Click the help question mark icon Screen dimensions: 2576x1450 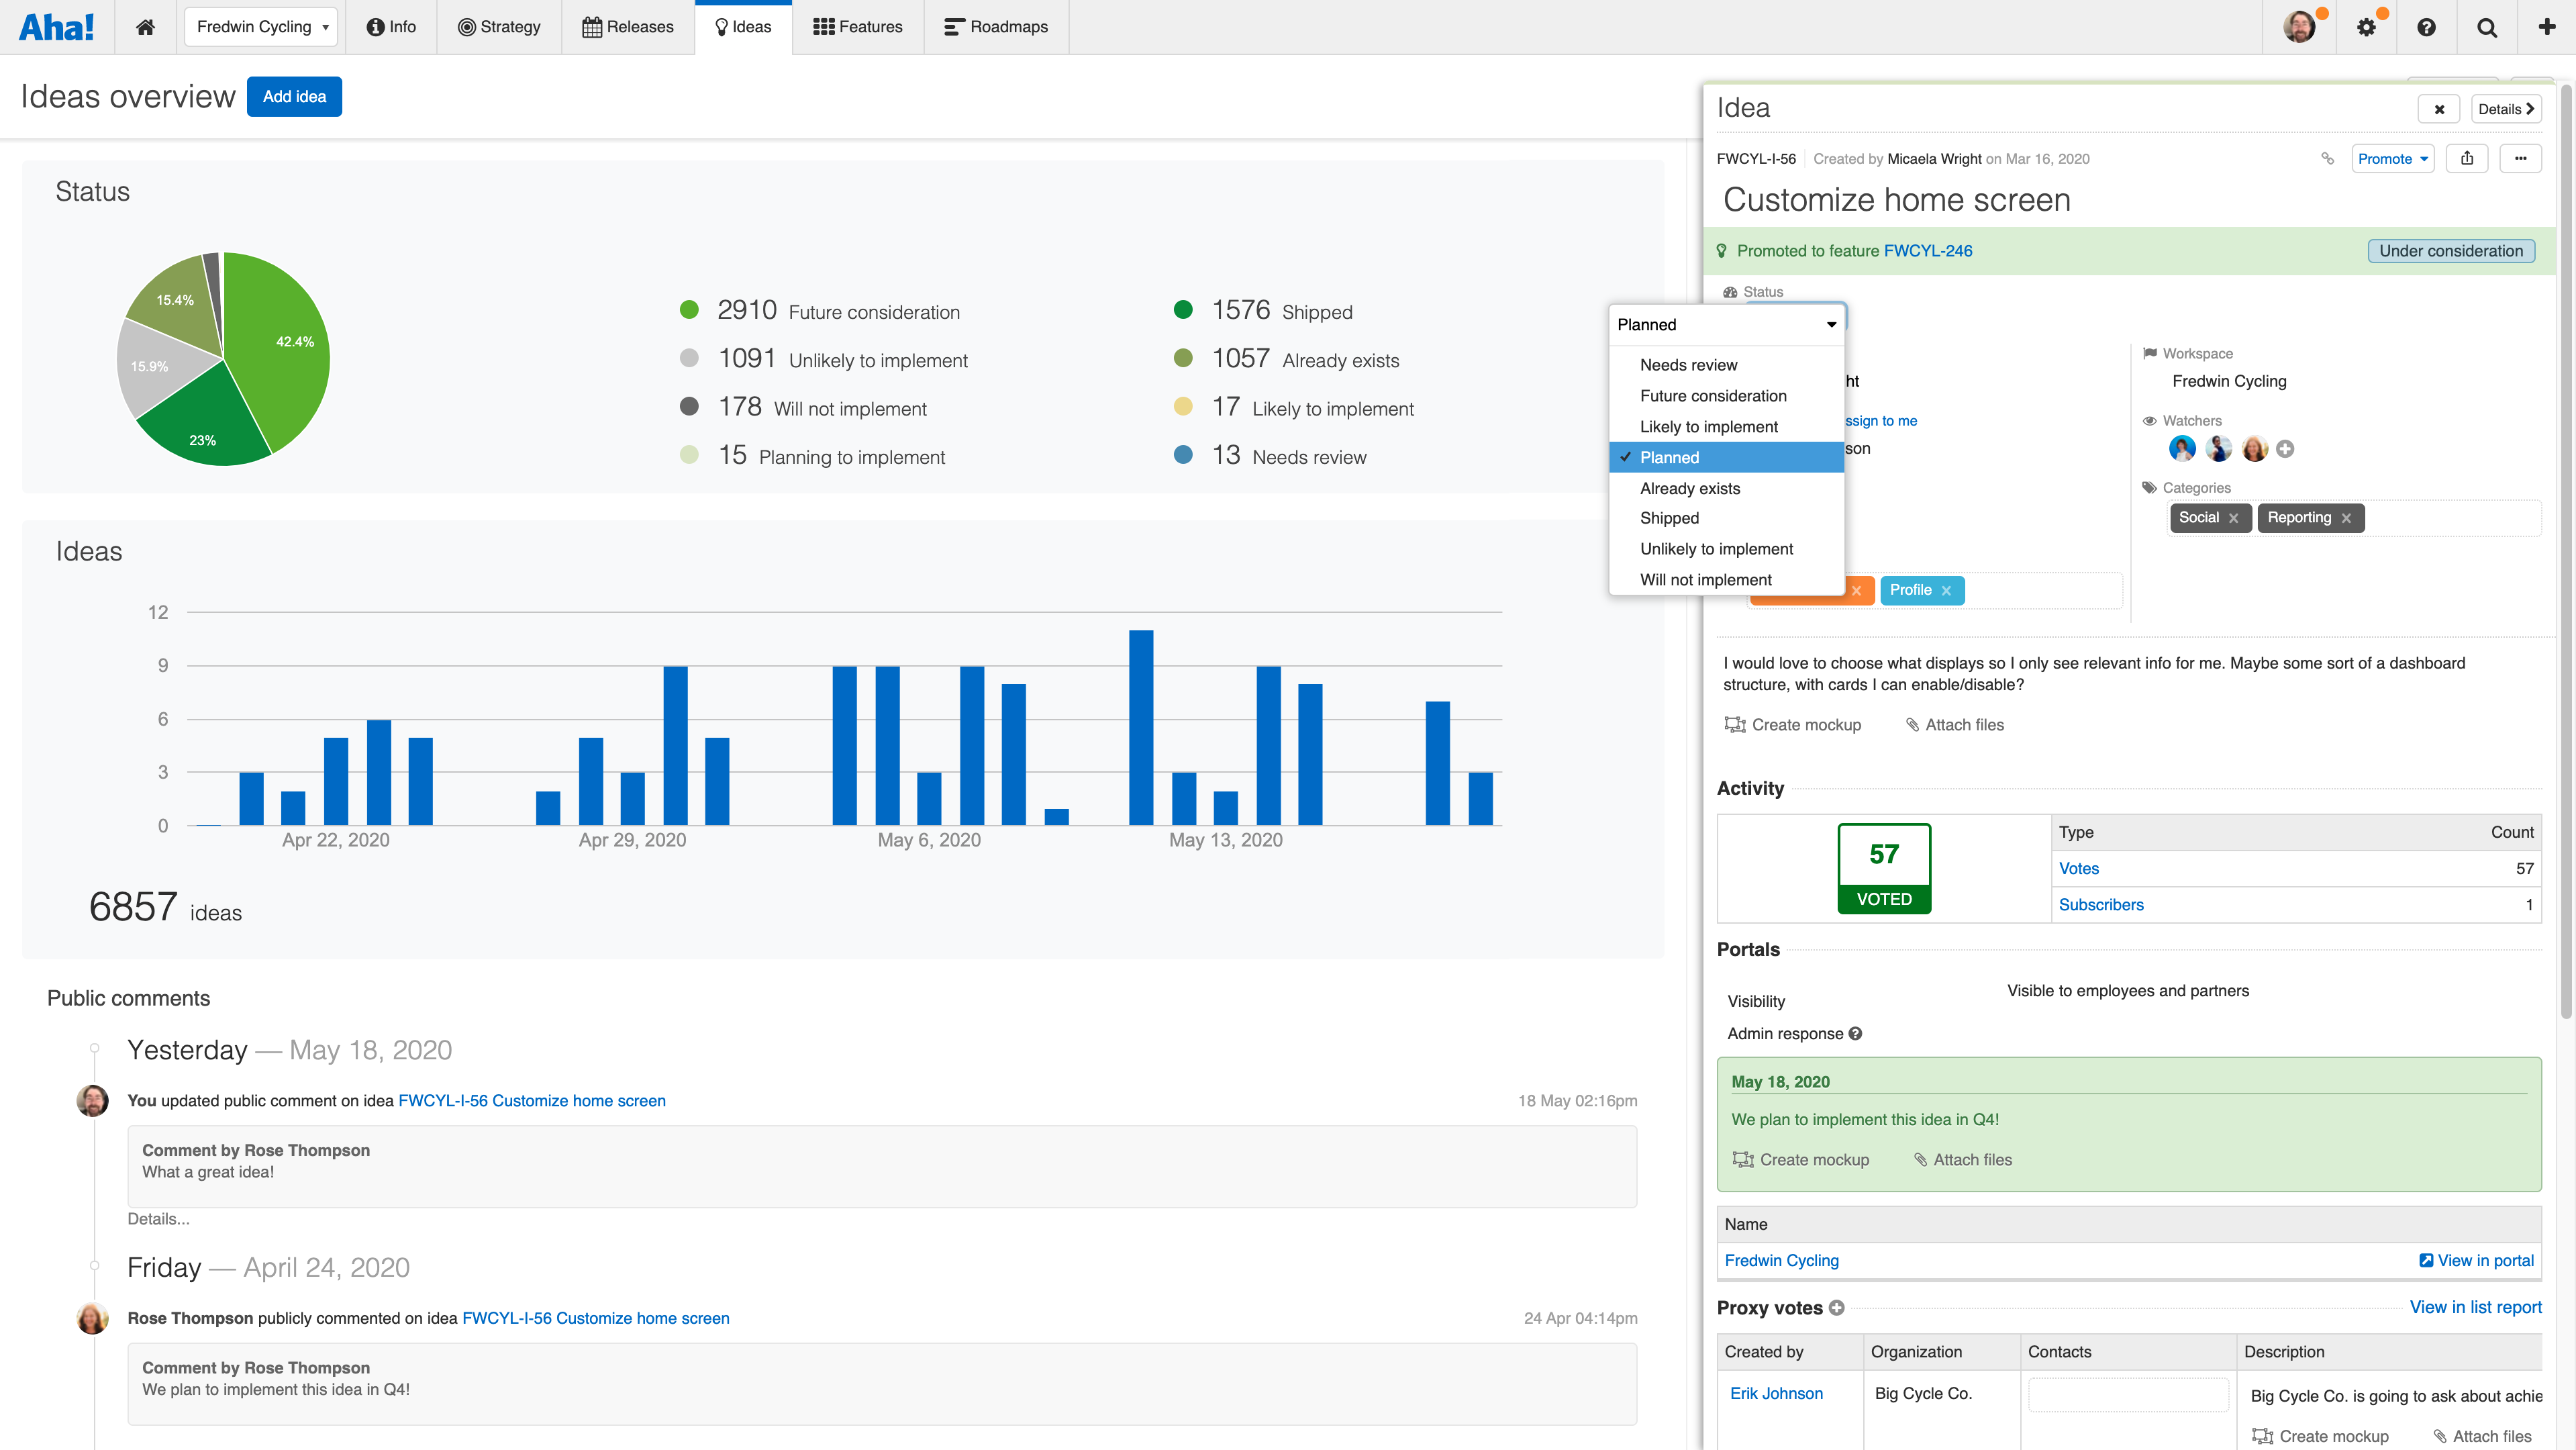pos(2427,26)
